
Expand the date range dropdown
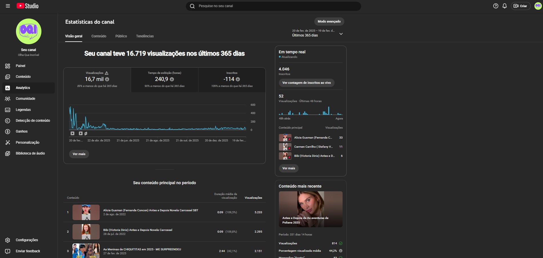tap(341, 34)
